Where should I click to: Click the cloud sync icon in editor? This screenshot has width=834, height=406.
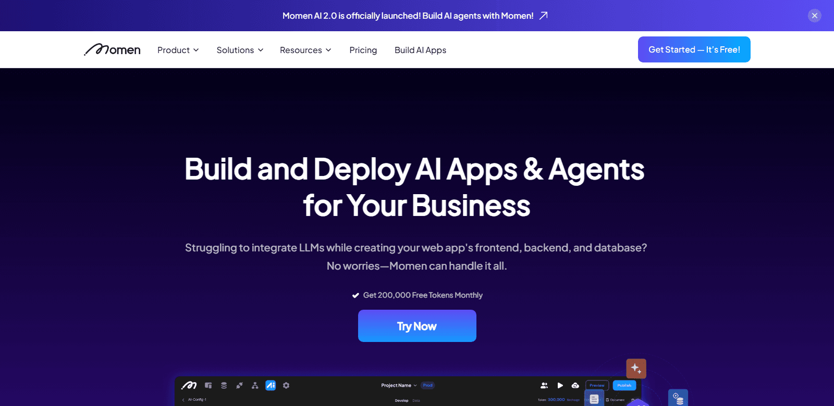pyautogui.click(x=575, y=386)
